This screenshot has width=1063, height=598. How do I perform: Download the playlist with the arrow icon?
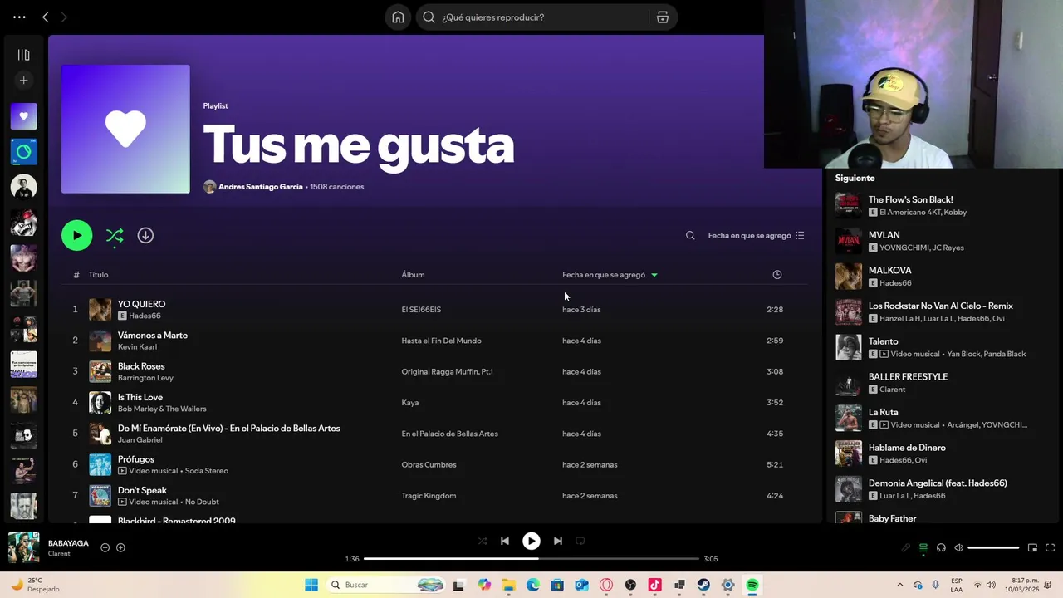[145, 235]
